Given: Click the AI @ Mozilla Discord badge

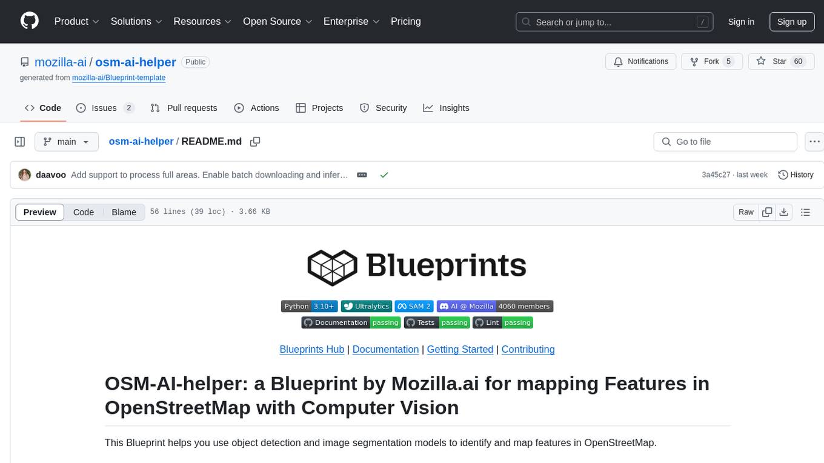Looking at the screenshot, I should (495, 307).
